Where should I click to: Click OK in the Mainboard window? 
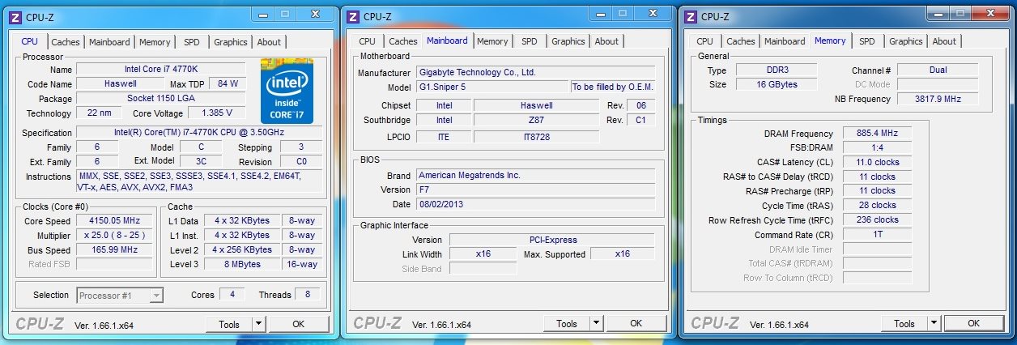pyautogui.click(x=636, y=324)
